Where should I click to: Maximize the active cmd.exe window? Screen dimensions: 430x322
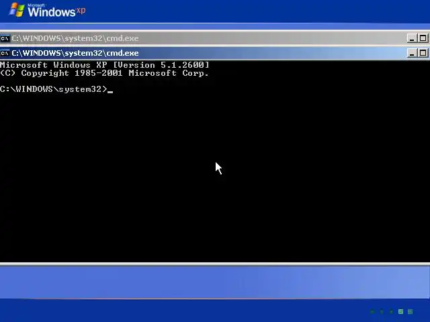[x=423, y=53]
